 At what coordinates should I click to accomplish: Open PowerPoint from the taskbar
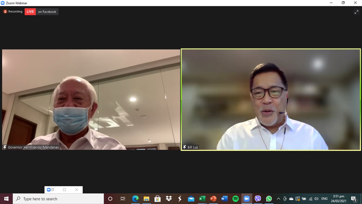(x=213, y=199)
